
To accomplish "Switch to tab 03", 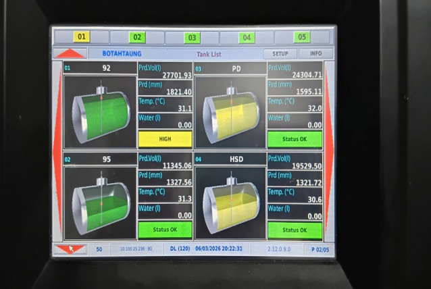I will tap(192, 37).
